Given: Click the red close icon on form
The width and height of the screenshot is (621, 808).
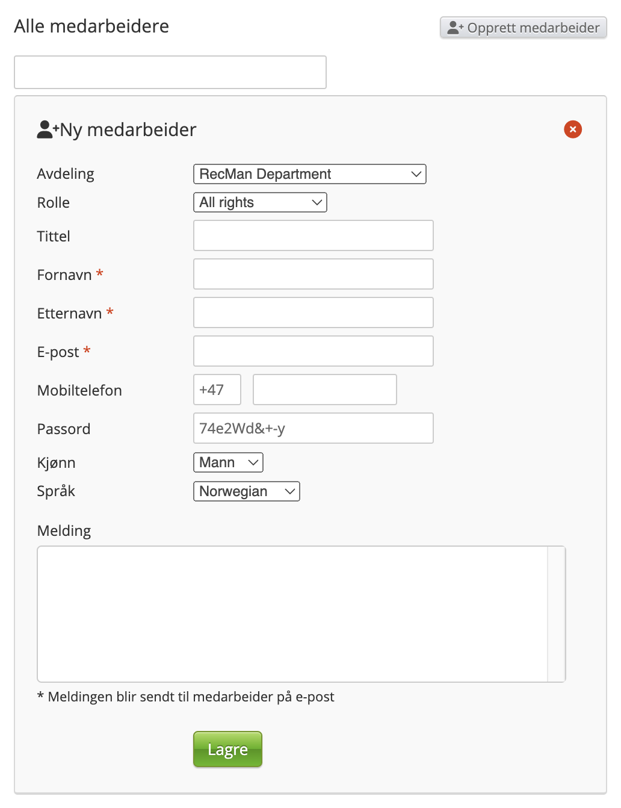Looking at the screenshot, I should (572, 129).
